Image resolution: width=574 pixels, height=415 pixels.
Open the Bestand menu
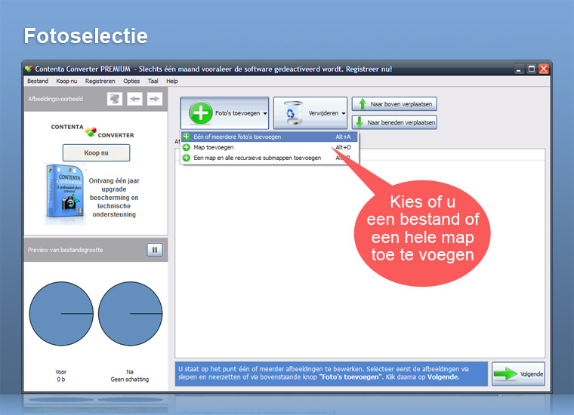38,81
